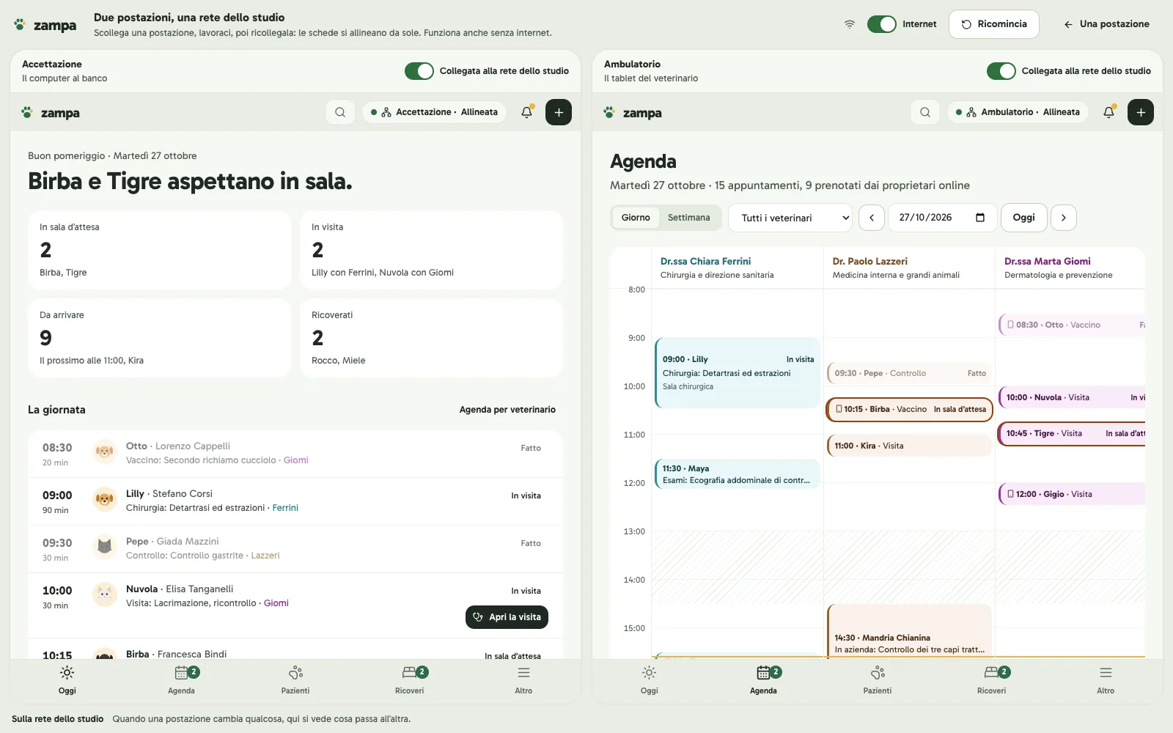
Task: Open the 09:00 Lilly appointment block
Action: tap(738, 373)
